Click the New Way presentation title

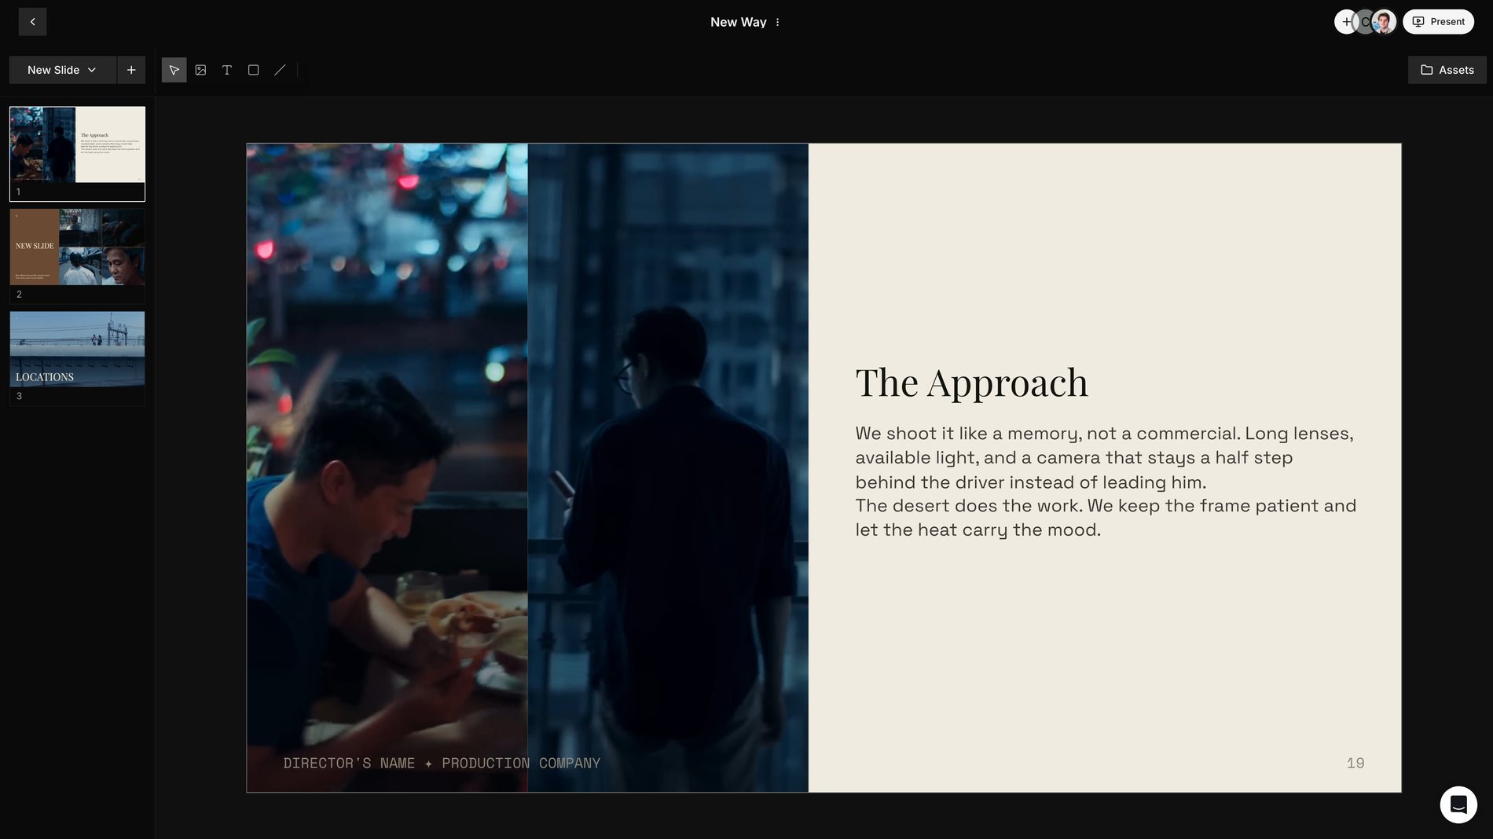[738, 22]
